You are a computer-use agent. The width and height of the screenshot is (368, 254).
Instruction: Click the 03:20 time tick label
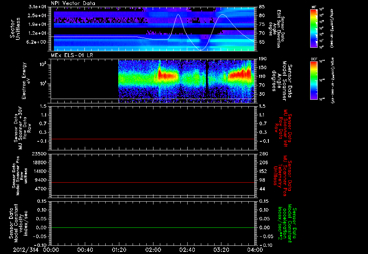coord(221,250)
